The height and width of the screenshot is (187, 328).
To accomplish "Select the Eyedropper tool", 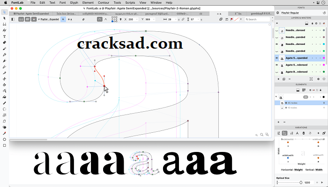I will coord(4,133).
